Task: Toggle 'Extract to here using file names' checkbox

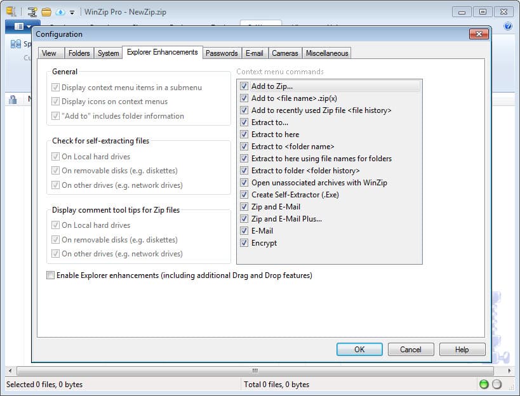Action: 244,159
